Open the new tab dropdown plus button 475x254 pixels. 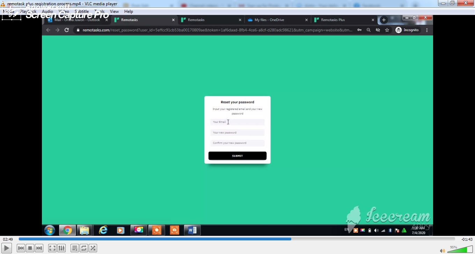pos(384,20)
